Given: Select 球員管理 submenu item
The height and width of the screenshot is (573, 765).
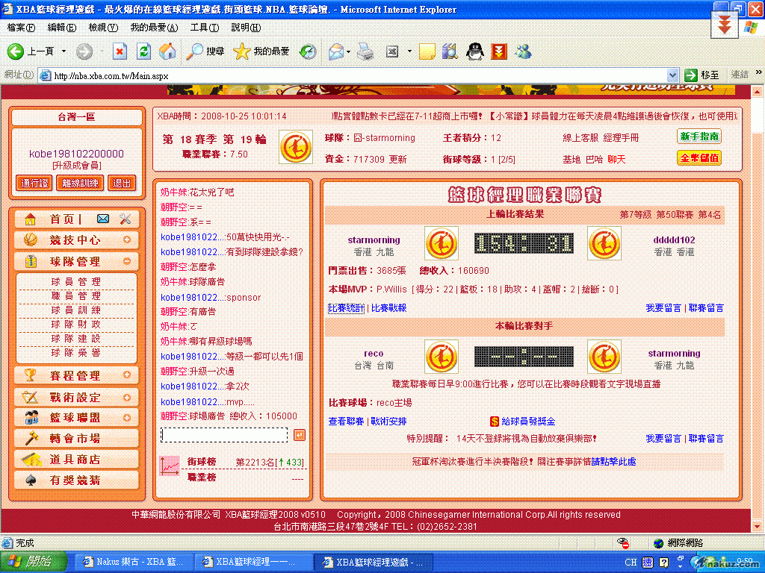Looking at the screenshot, I should (x=76, y=281).
